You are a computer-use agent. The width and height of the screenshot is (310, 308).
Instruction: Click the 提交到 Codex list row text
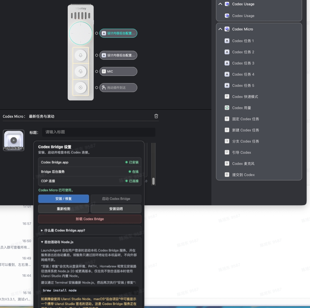point(243,175)
